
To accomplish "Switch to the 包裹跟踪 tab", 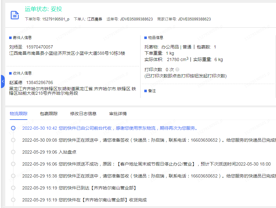I will 49,114.
